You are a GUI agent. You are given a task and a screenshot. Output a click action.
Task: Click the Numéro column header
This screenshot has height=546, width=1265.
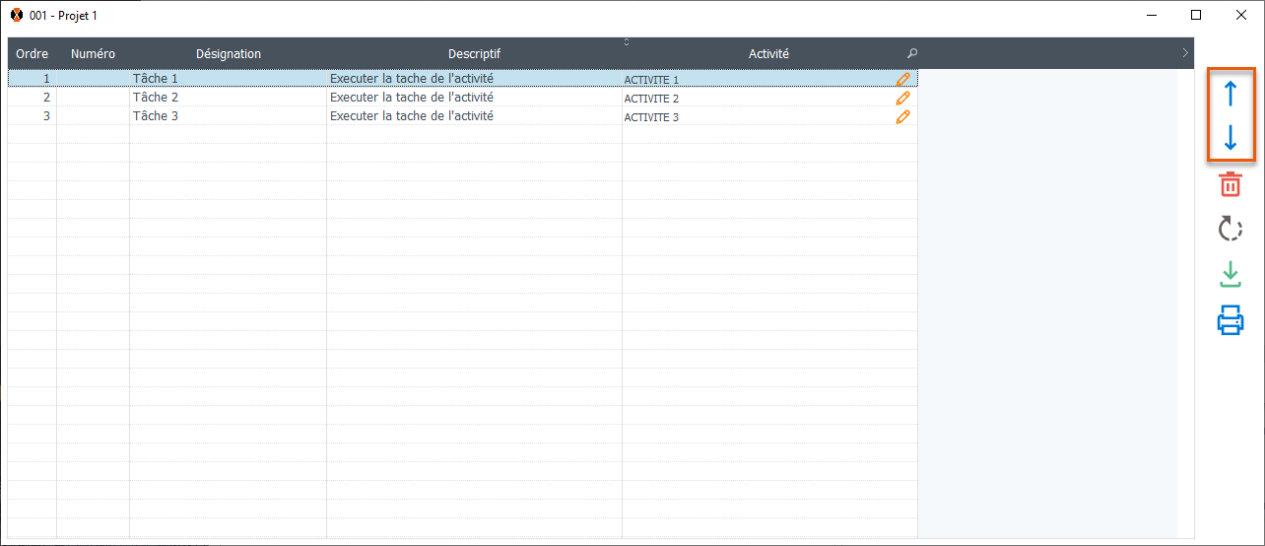(x=93, y=54)
